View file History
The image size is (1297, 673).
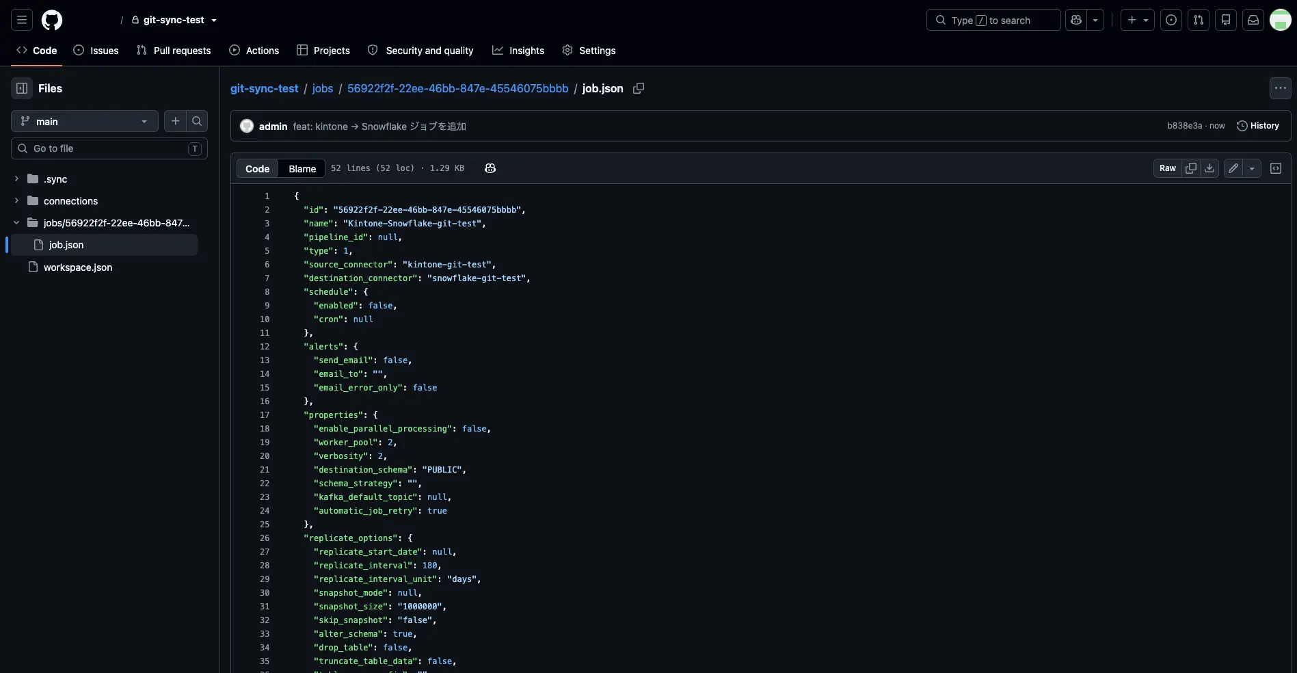1258,126
